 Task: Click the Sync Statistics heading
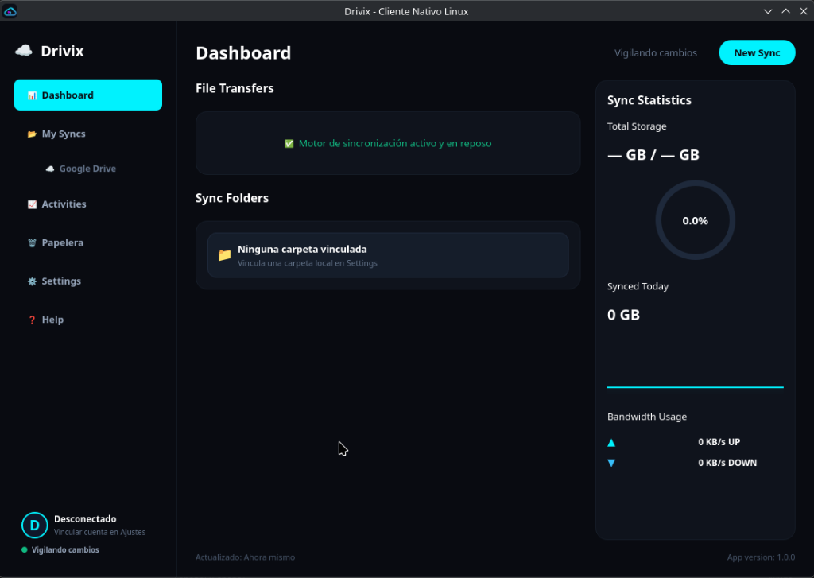coord(649,100)
